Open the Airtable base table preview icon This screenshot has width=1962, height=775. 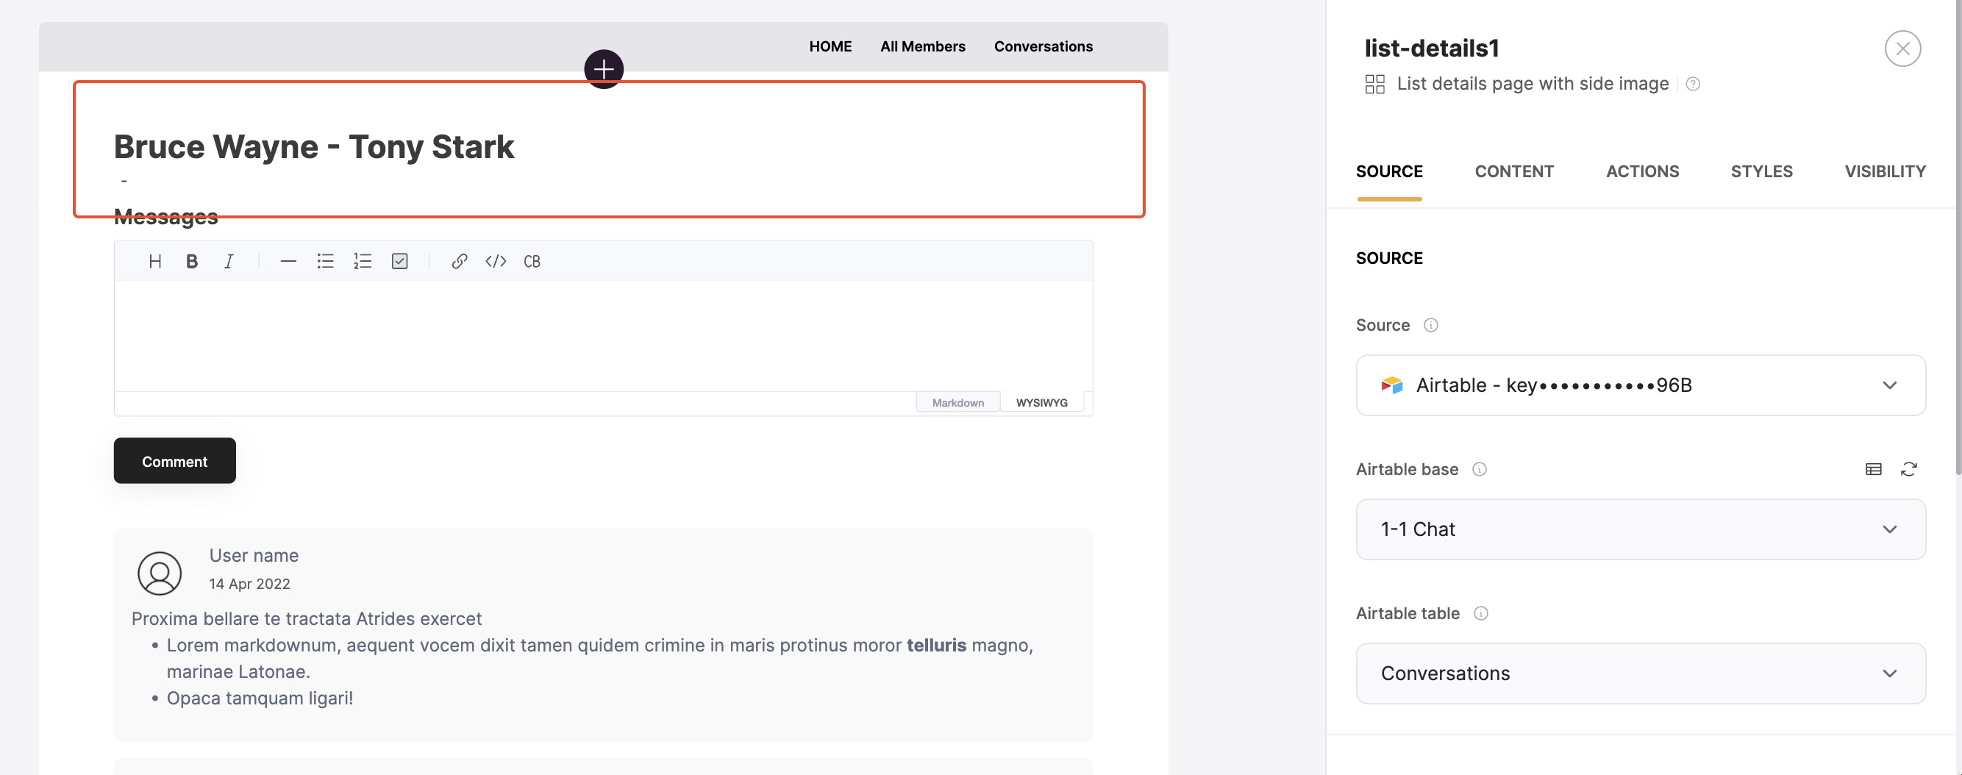tap(1874, 469)
